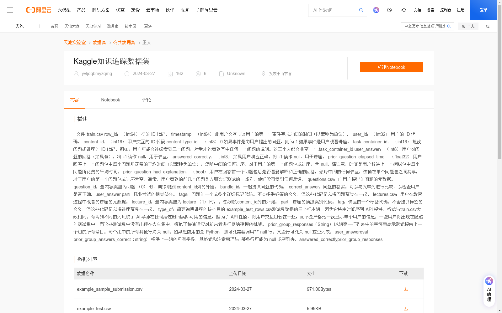
Task: Select the 内容 tab
Action: click(74, 100)
